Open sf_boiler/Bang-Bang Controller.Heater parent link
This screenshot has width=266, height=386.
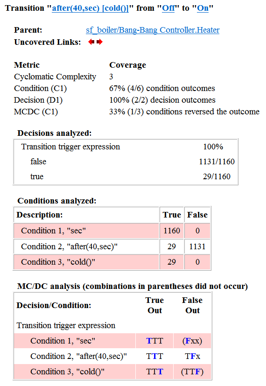pos(153,30)
